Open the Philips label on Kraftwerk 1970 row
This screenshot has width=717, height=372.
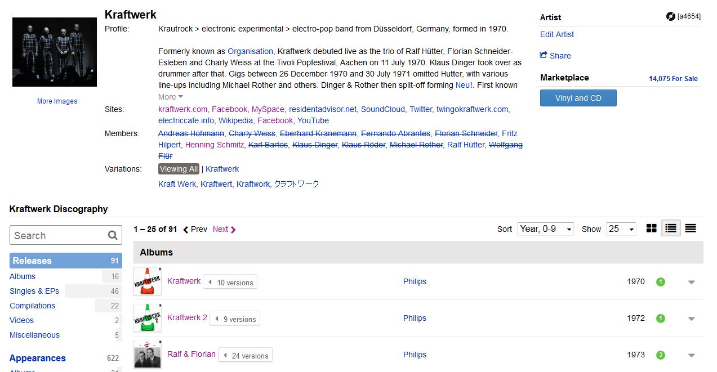[x=415, y=281]
